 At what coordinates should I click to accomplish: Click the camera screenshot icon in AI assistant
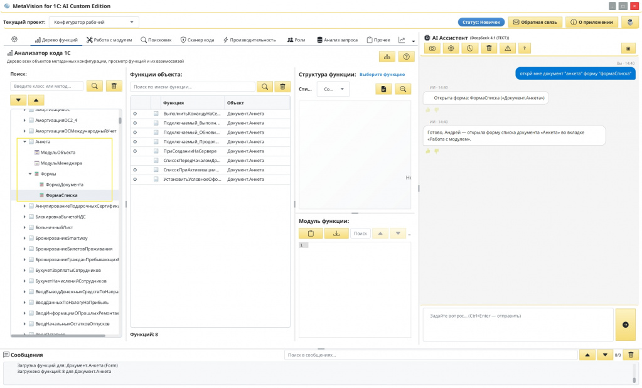(432, 48)
